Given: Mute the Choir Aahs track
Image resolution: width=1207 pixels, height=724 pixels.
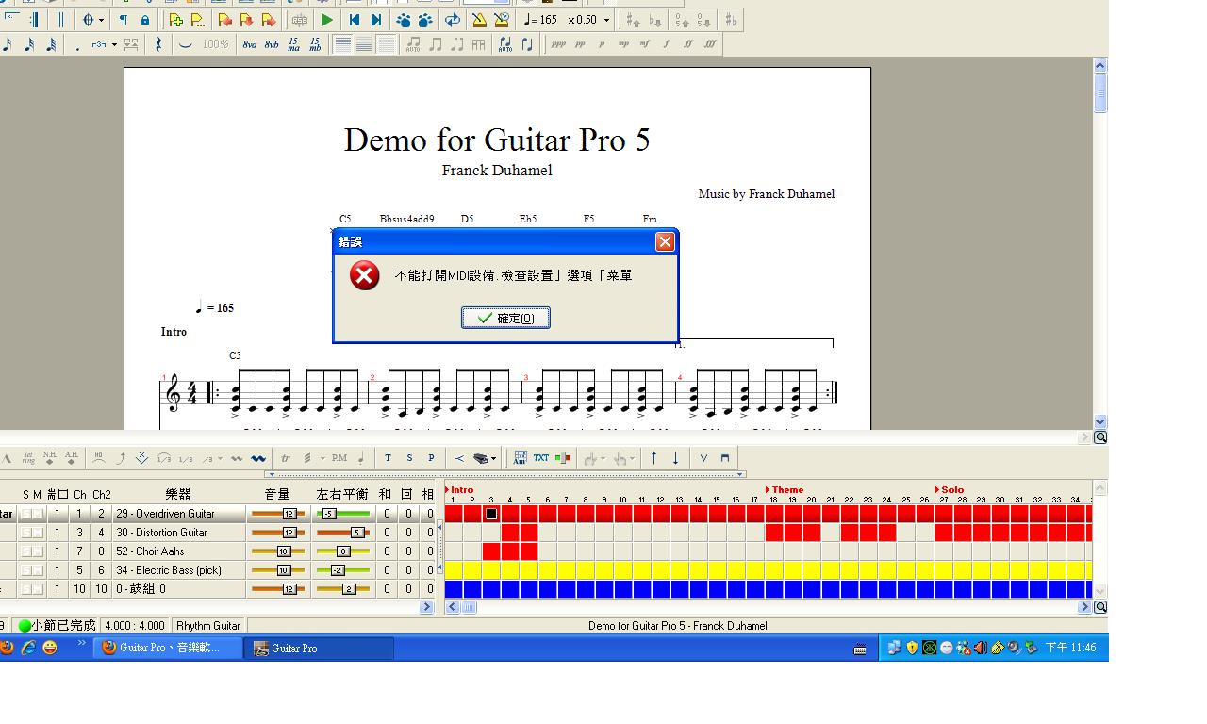Looking at the screenshot, I should (38, 551).
